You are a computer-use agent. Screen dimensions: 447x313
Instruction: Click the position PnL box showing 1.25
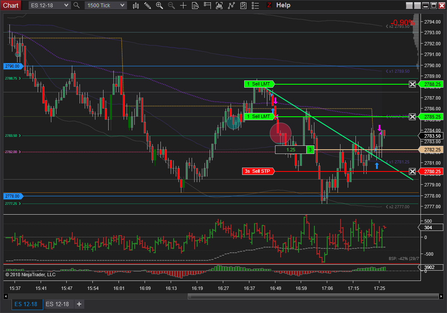tap(291, 150)
